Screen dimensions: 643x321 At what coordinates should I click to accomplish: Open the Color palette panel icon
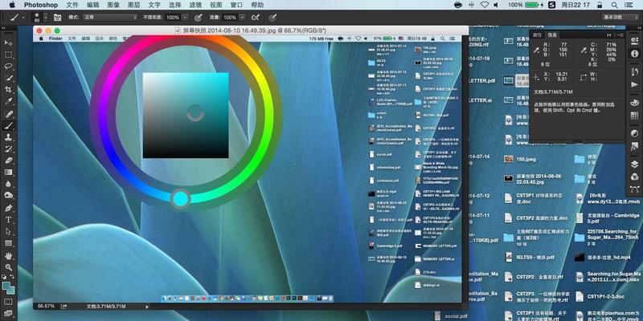click(634, 102)
